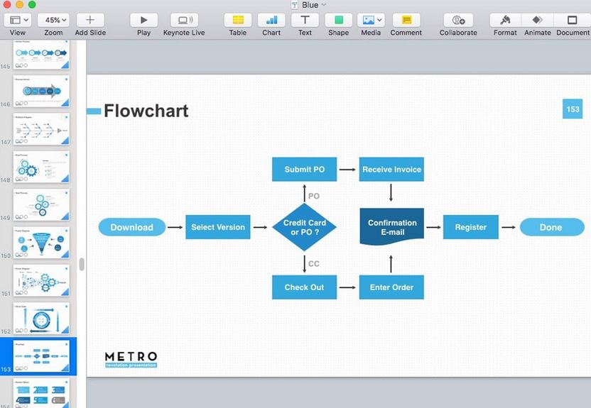Add a Comment note
Screen dimensions: 591x408
tap(406, 20)
